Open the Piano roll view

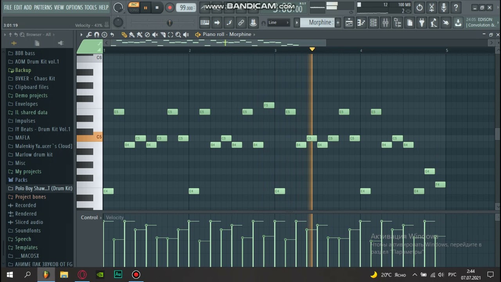tap(361, 23)
